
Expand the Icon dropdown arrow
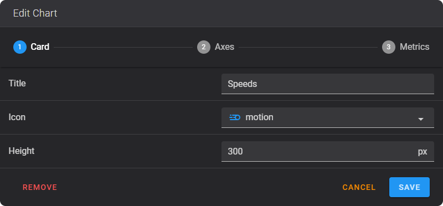[421, 119]
